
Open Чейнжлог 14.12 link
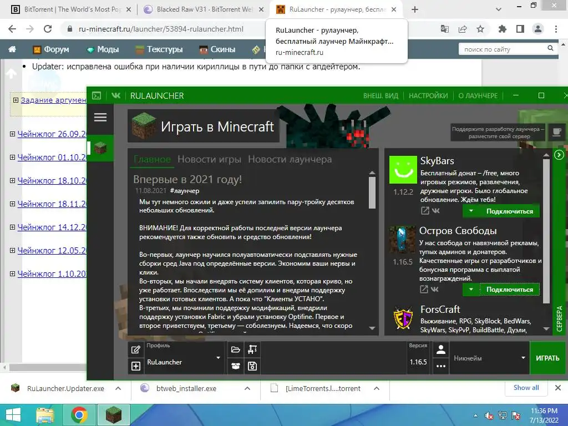52,227
